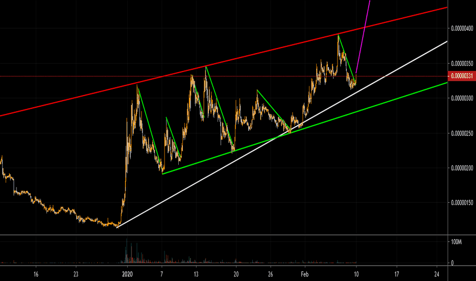The width and height of the screenshot is (476, 281).
Task: Click the 0.00000350 price axis label
Action: [462, 63]
